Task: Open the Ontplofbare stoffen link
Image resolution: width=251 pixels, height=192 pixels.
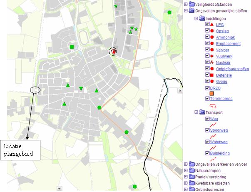Action: (x=232, y=69)
